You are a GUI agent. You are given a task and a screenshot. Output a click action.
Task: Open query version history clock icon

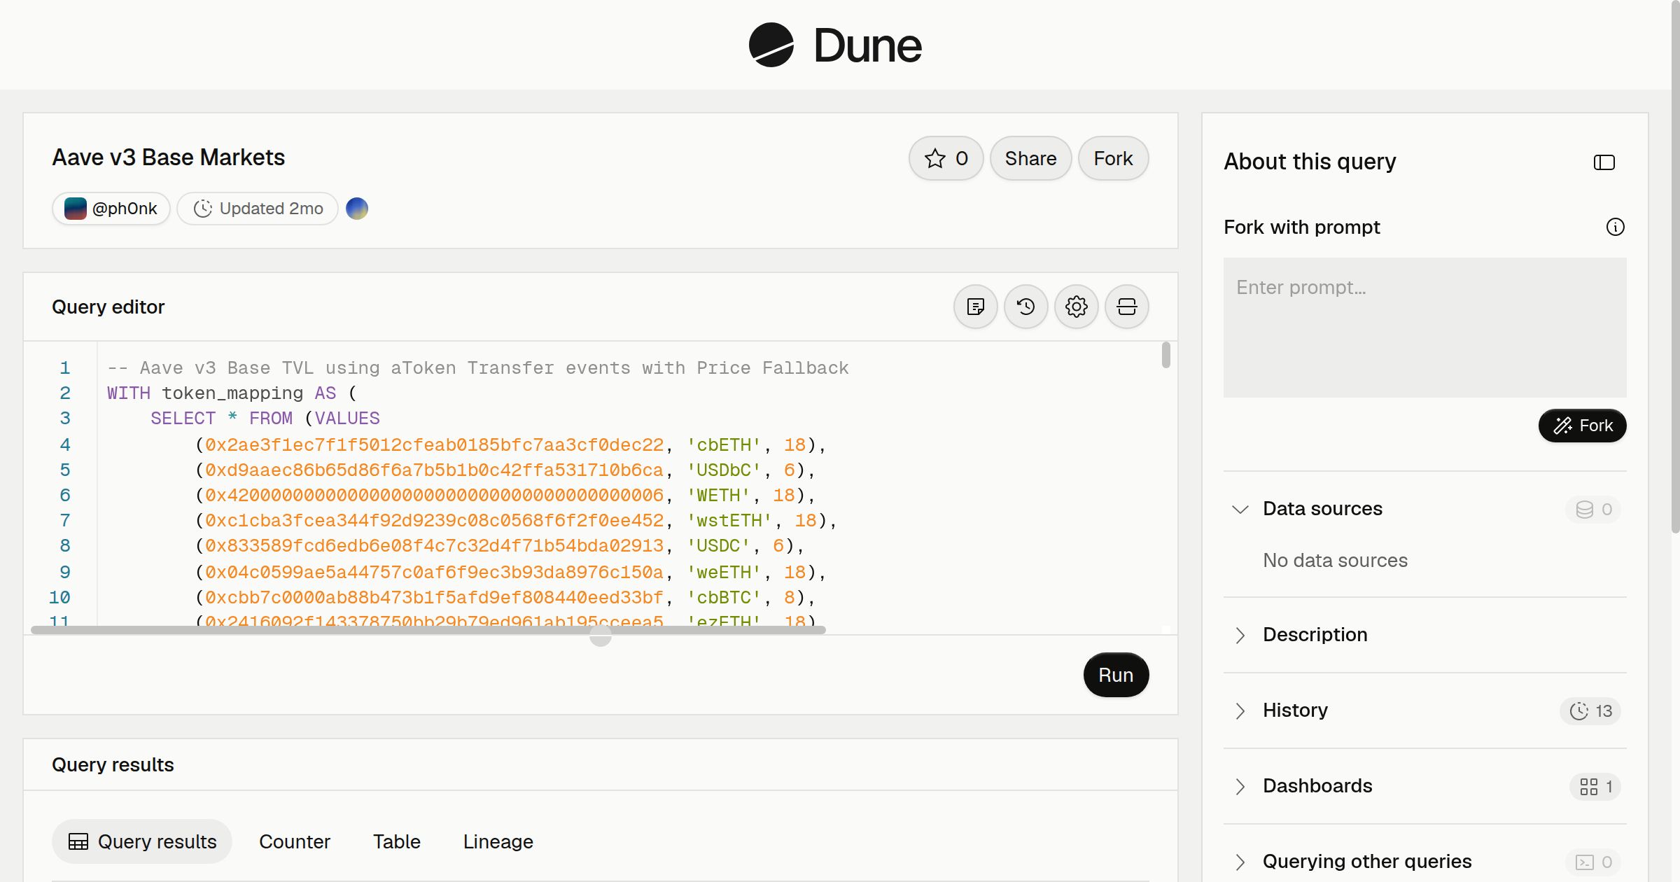[1026, 307]
